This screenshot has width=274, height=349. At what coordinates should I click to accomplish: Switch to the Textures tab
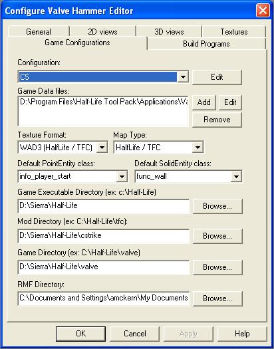tap(234, 32)
